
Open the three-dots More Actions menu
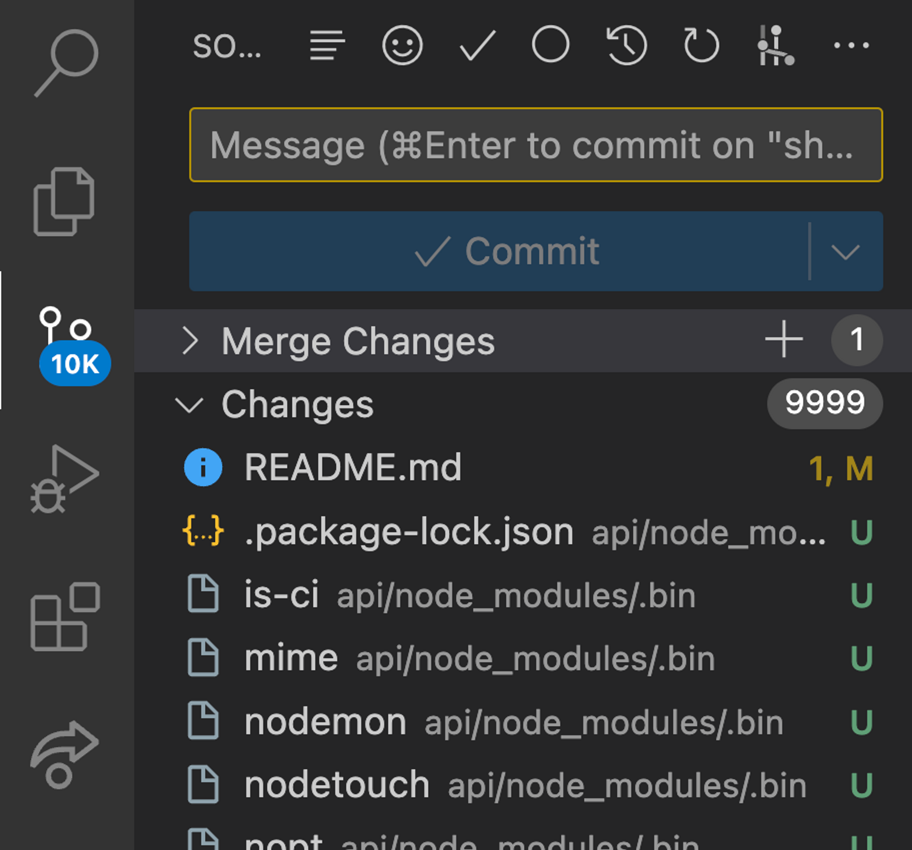click(850, 45)
